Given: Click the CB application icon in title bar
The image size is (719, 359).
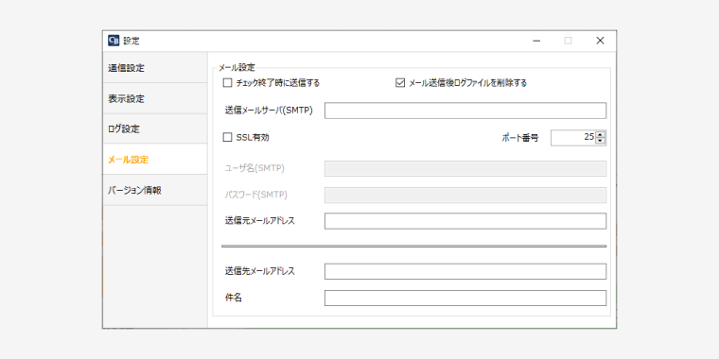Looking at the screenshot, I should [x=114, y=41].
